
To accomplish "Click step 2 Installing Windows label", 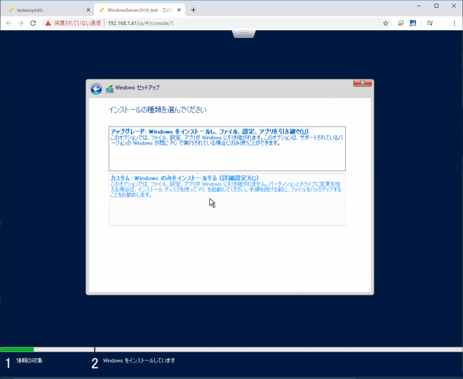I will pos(139,360).
